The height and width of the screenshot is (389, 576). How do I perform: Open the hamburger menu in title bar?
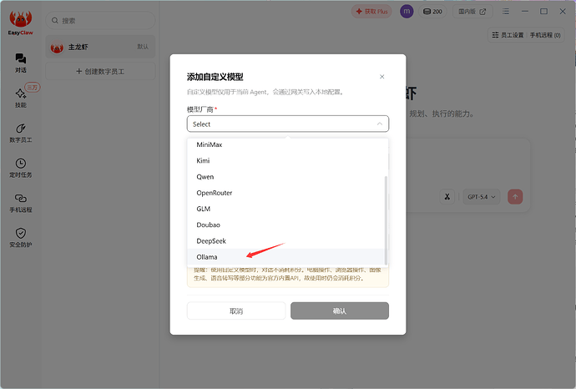point(506,12)
